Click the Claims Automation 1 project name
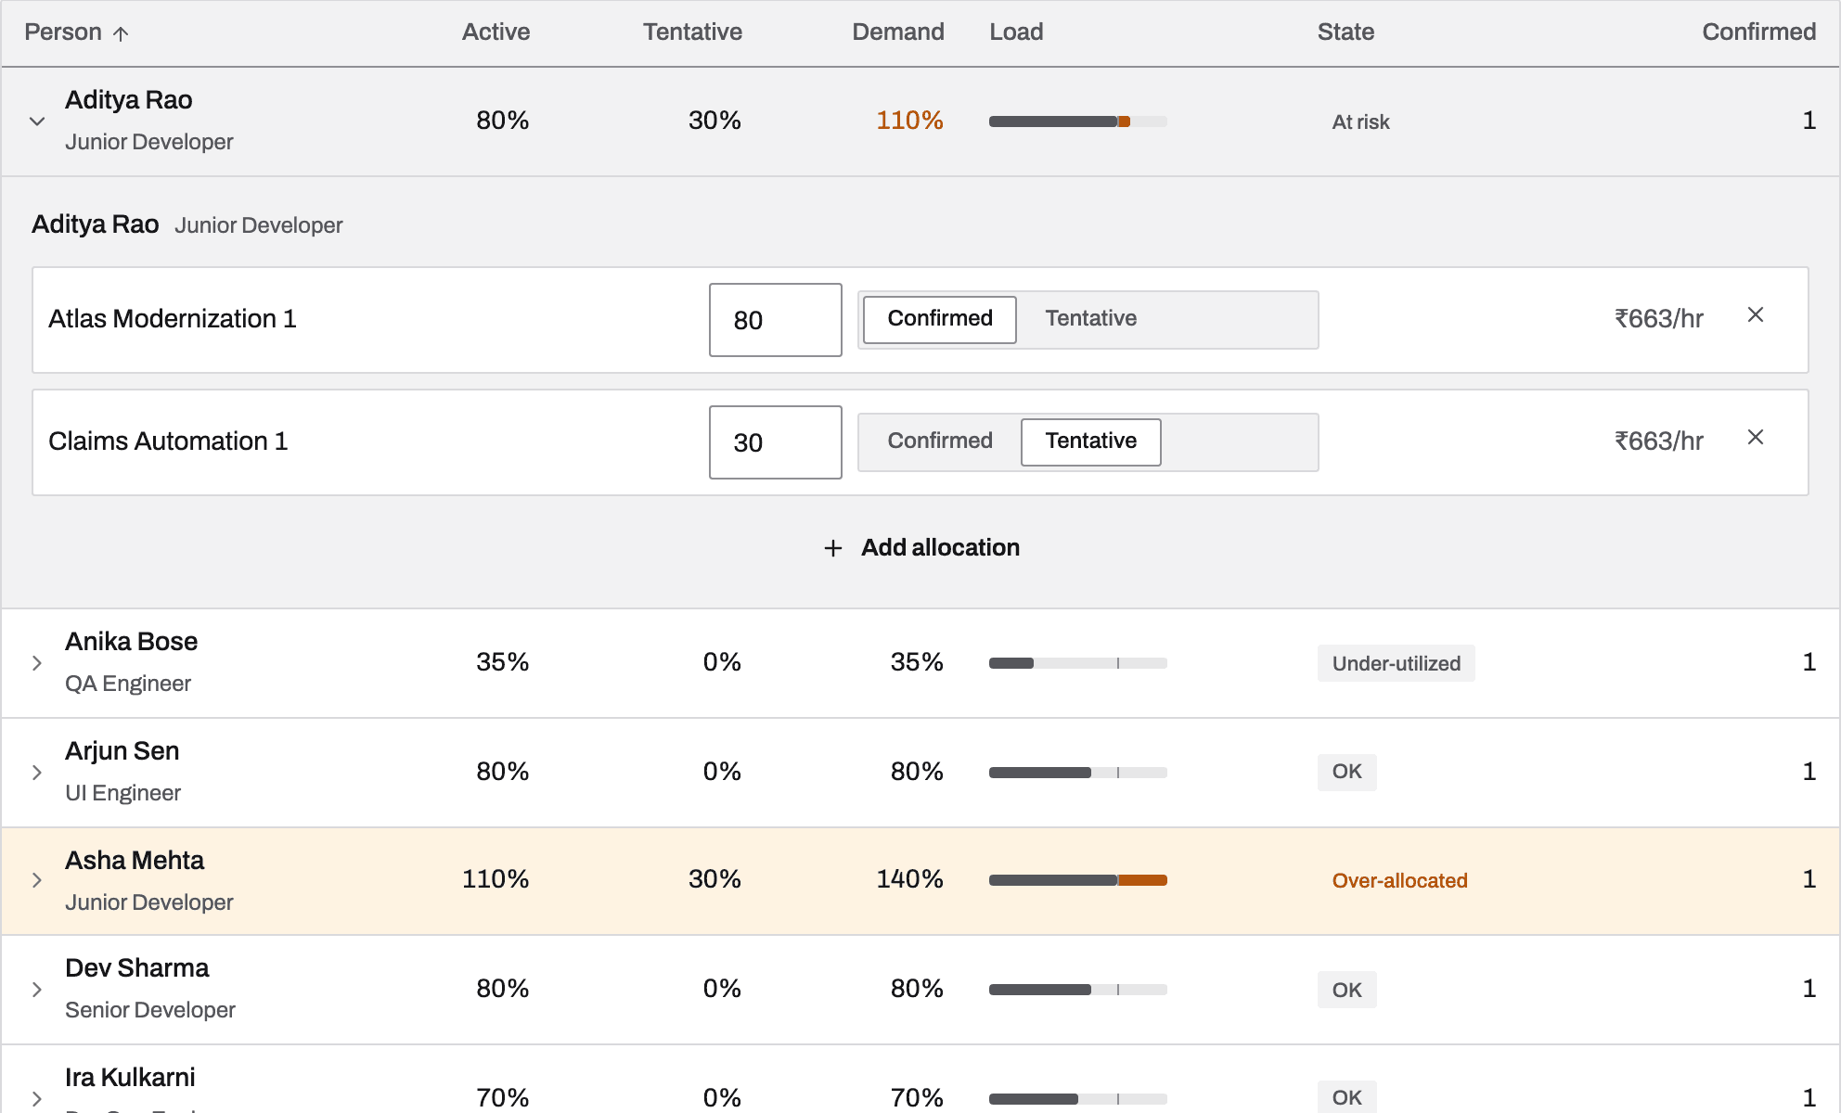 [x=168, y=441]
